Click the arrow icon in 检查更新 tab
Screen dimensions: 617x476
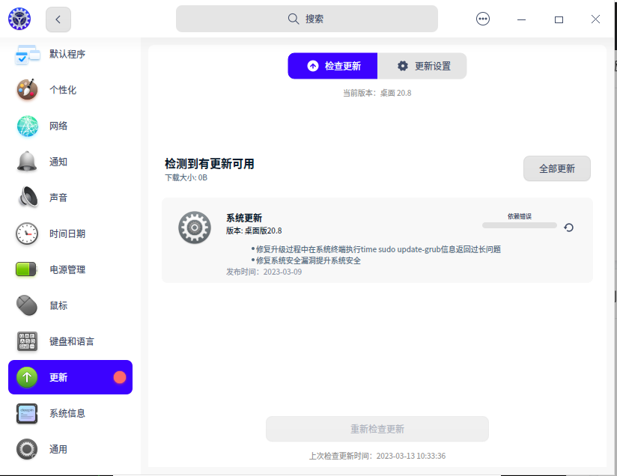pos(313,66)
